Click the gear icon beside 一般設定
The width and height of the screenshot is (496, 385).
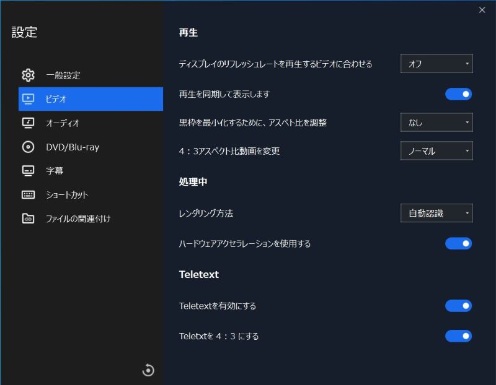click(x=28, y=75)
